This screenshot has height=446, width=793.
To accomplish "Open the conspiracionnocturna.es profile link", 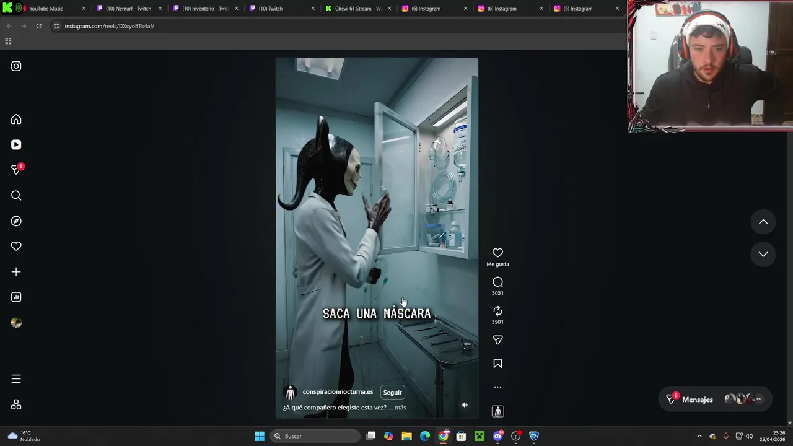I will pyautogui.click(x=338, y=392).
